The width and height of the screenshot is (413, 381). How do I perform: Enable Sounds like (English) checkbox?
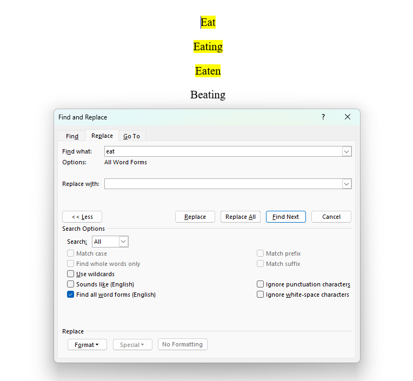coord(71,284)
